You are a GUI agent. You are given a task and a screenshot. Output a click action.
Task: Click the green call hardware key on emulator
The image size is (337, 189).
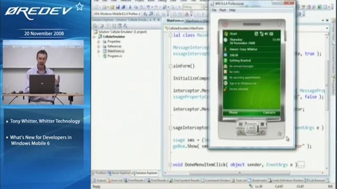[241, 132]
